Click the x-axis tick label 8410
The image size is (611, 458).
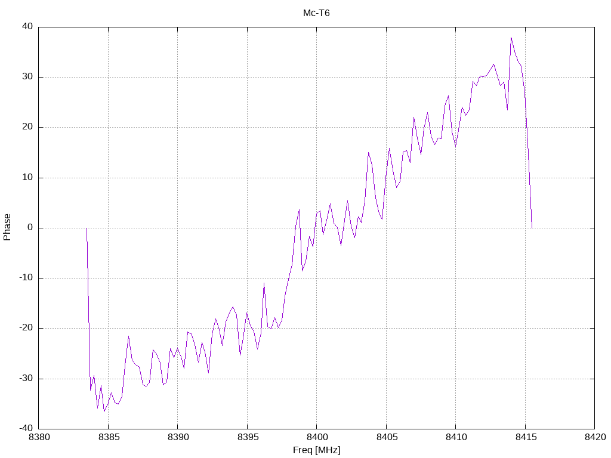pos(456,437)
